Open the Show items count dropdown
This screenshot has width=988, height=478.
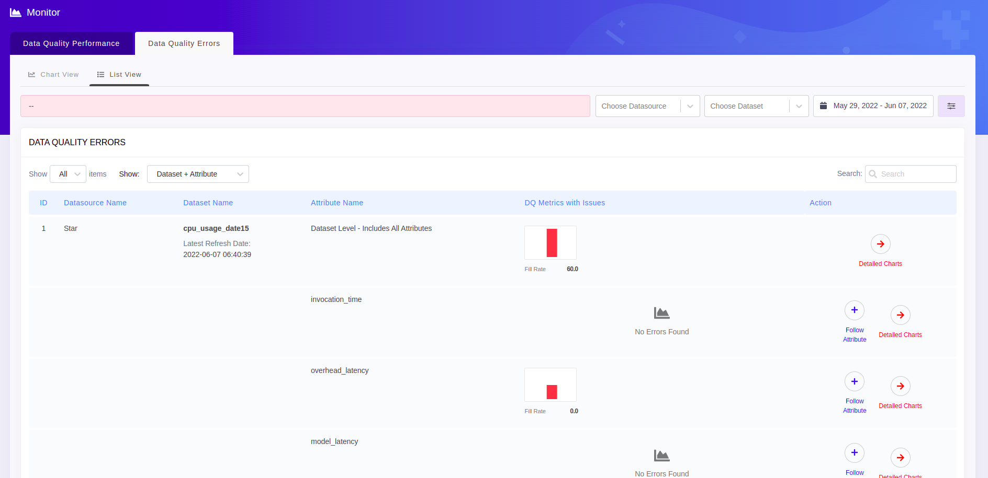pyautogui.click(x=68, y=174)
